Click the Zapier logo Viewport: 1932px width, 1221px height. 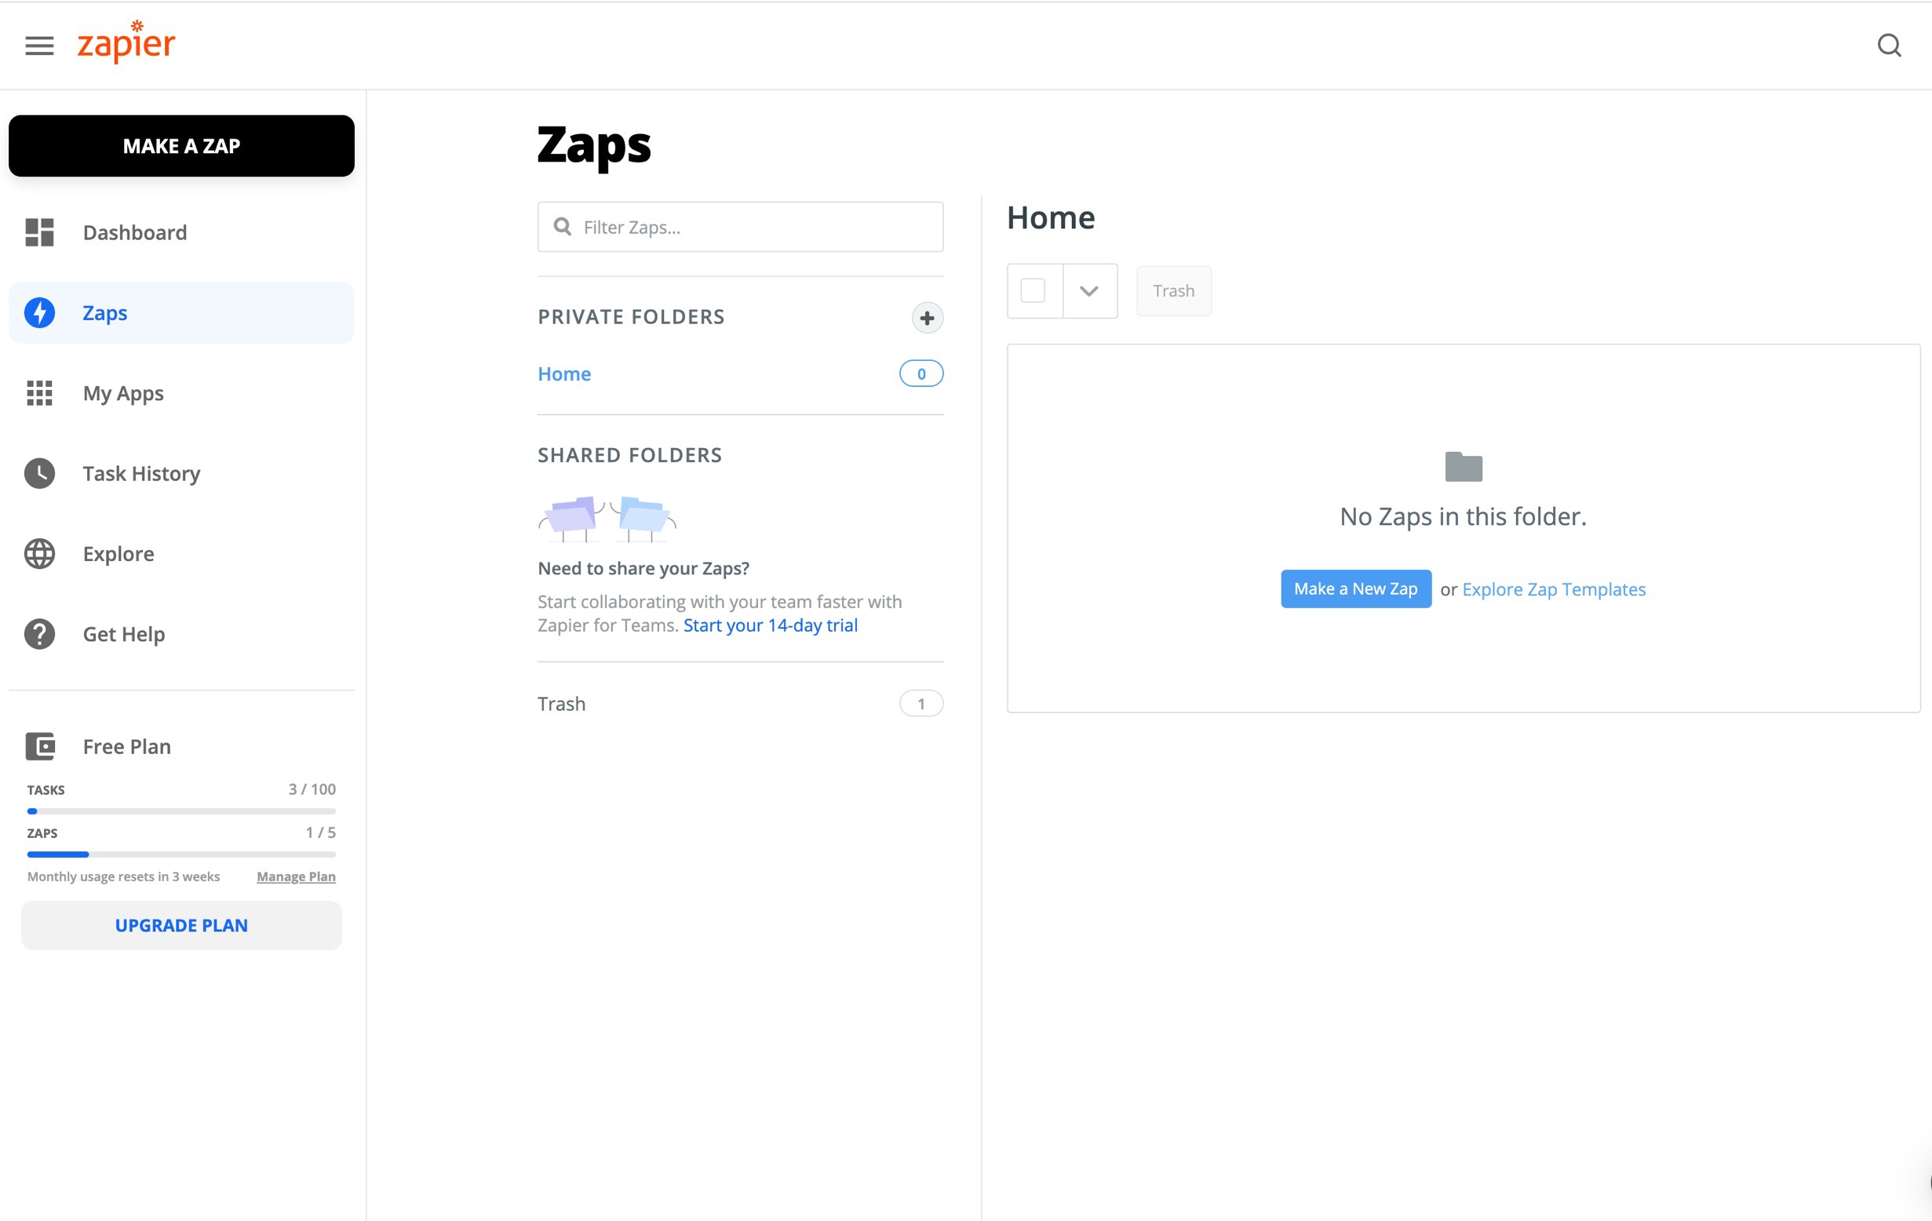125,42
